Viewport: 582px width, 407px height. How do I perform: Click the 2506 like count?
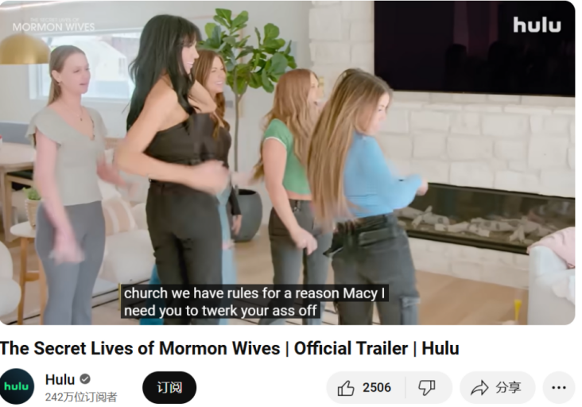[377, 388]
